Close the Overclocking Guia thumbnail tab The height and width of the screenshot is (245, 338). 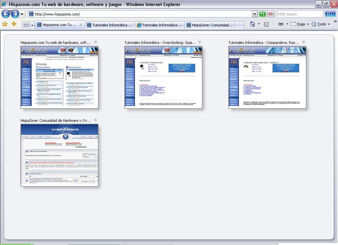(199, 42)
